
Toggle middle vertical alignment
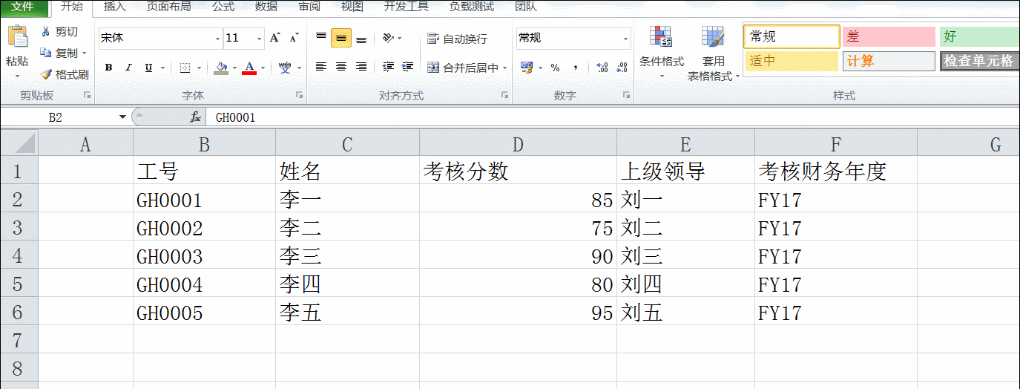coord(341,38)
